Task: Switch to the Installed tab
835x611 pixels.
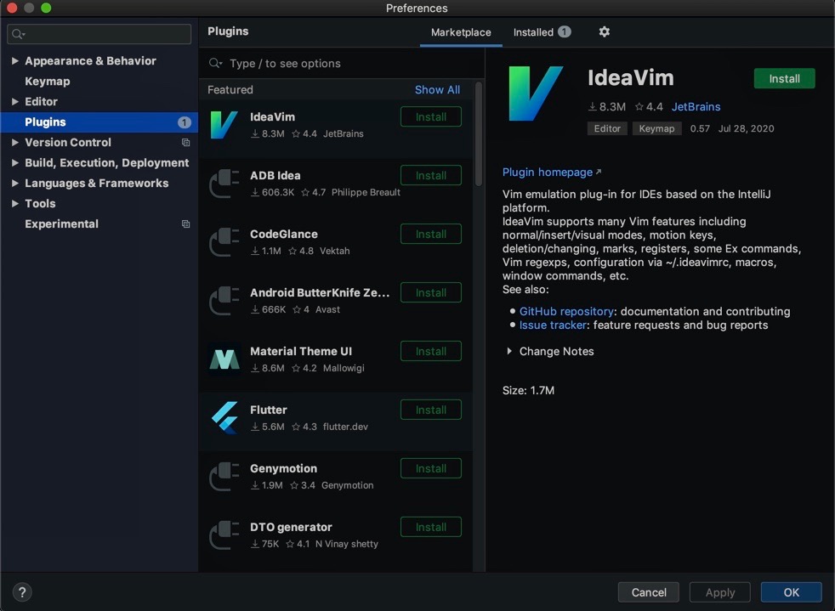Action: tap(542, 32)
